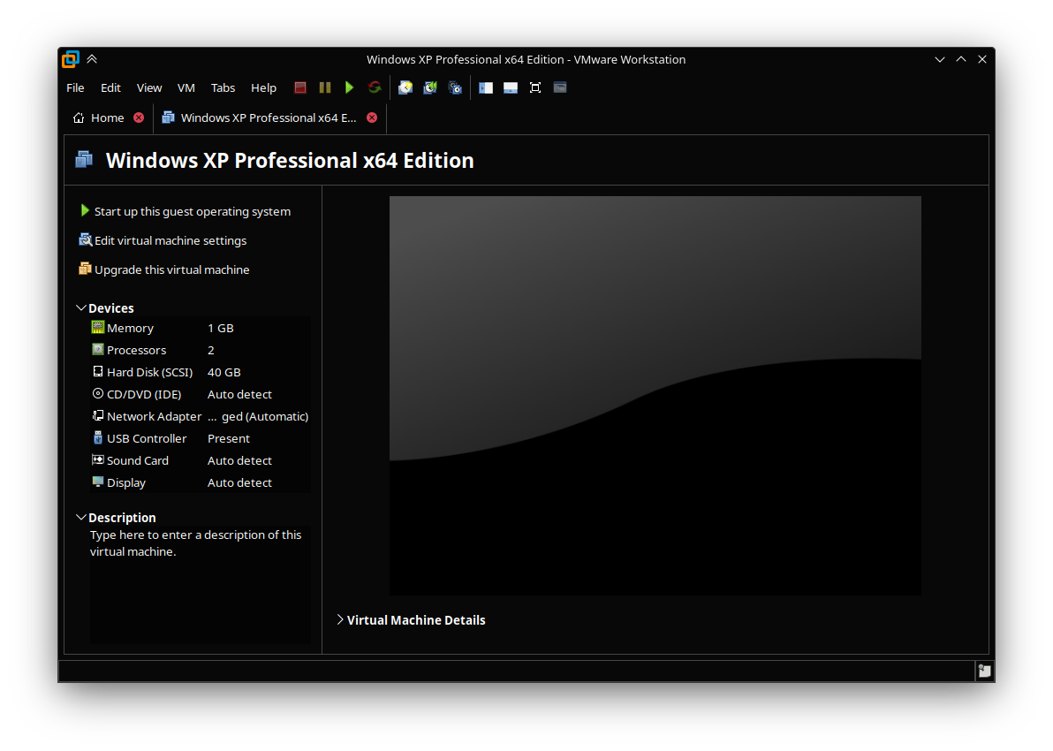This screenshot has width=1053, height=751.
Task: Click the Description text field
Action: click(x=201, y=584)
